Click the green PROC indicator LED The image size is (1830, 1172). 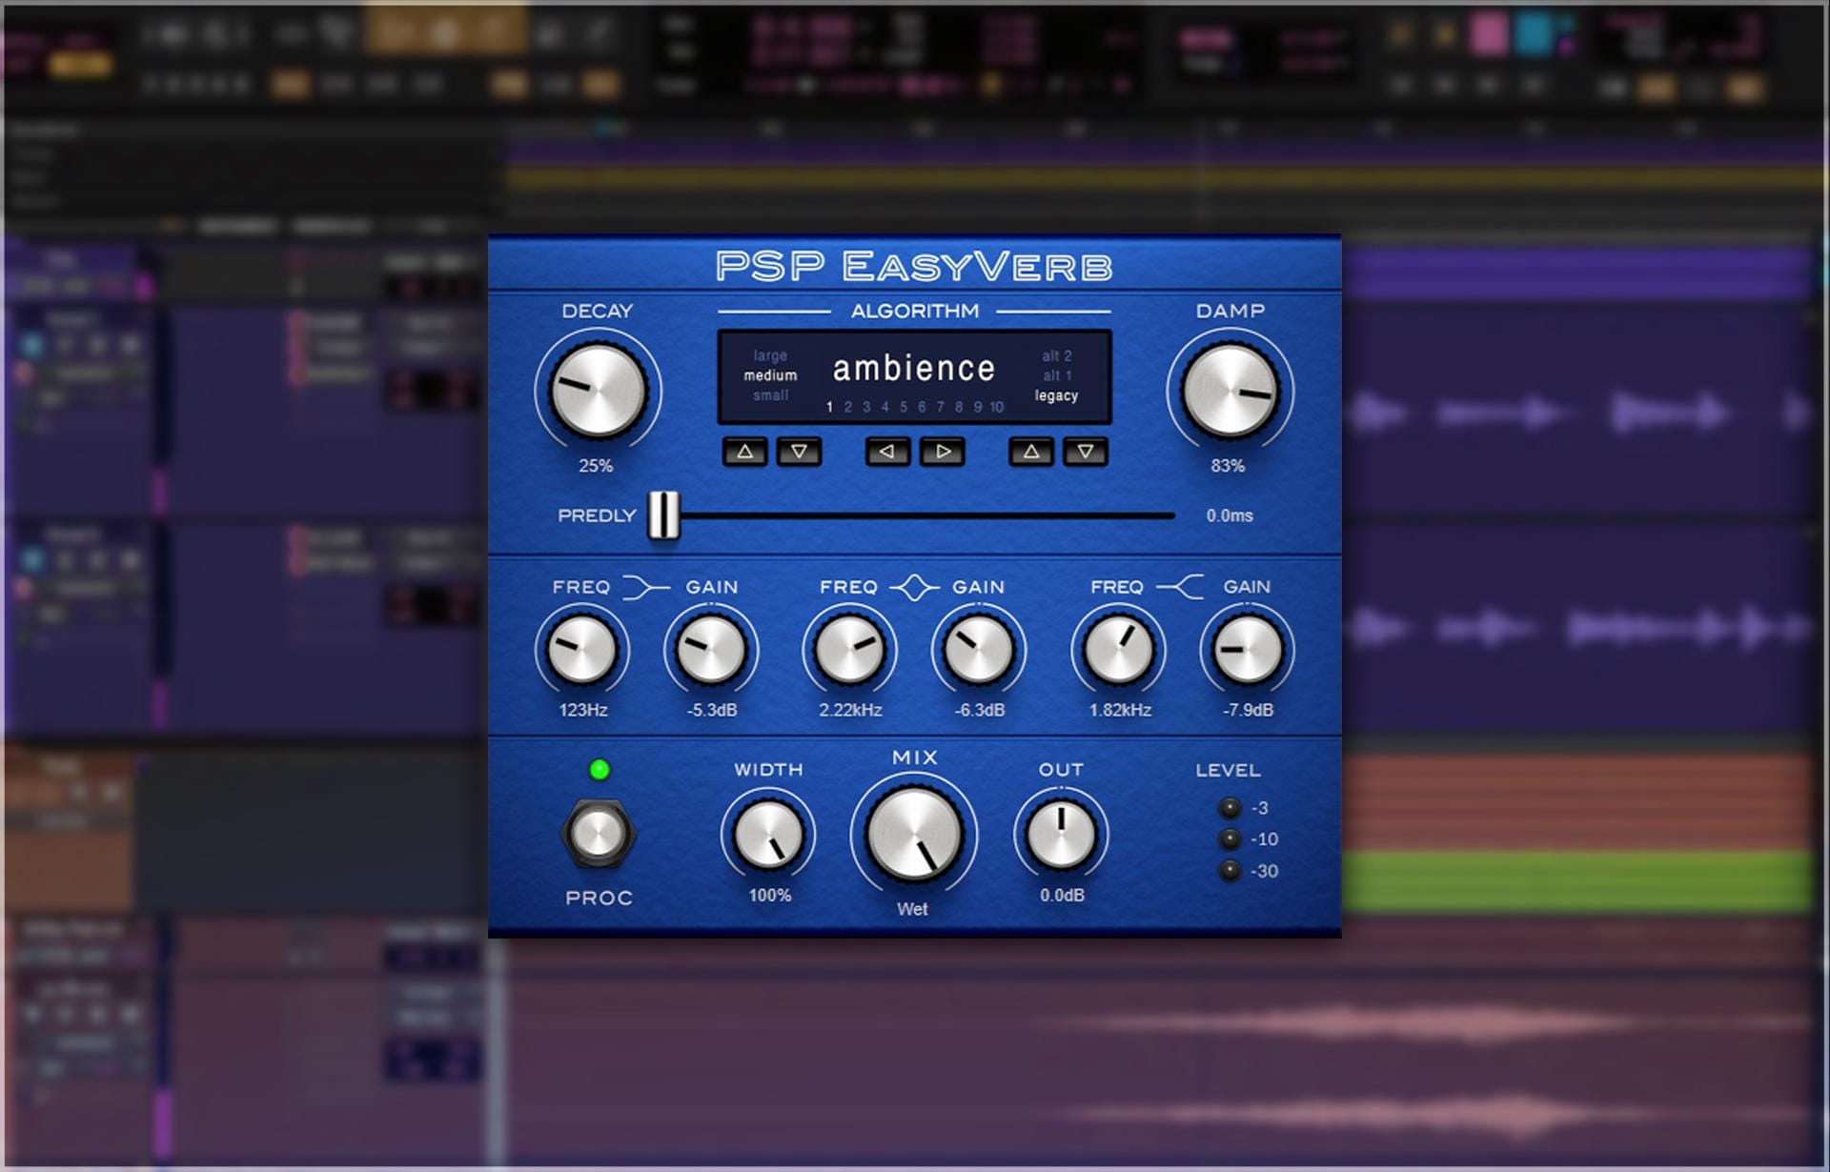click(x=600, y=770)
